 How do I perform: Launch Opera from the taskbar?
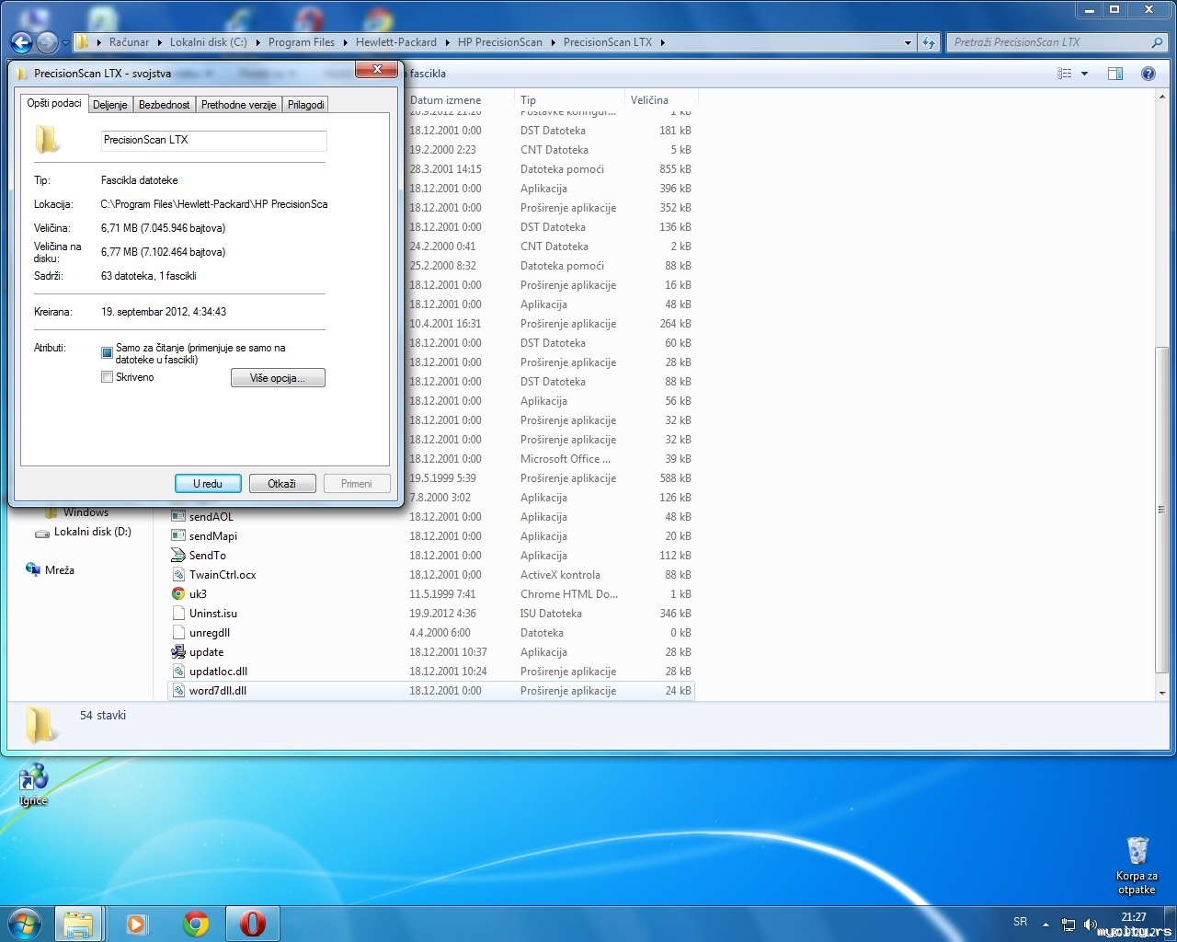(x=252, y=923)
